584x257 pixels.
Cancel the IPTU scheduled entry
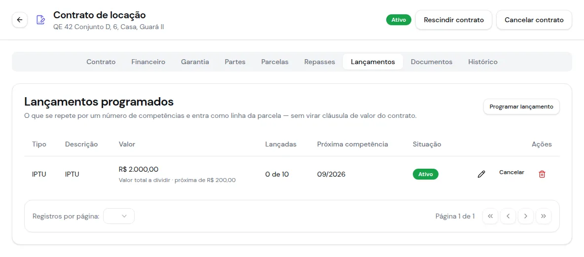(x=512, y=173)
